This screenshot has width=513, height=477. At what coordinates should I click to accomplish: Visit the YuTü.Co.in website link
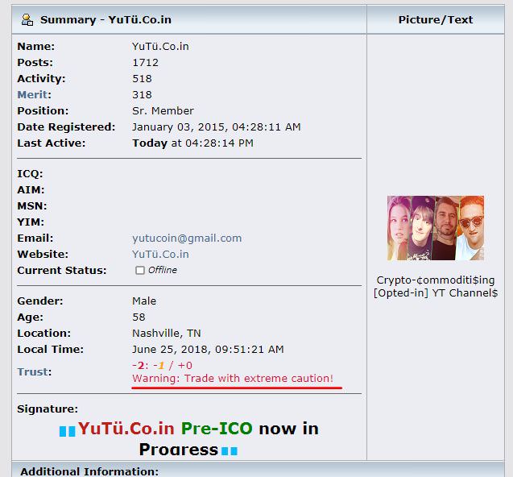(x=160, y=255)
